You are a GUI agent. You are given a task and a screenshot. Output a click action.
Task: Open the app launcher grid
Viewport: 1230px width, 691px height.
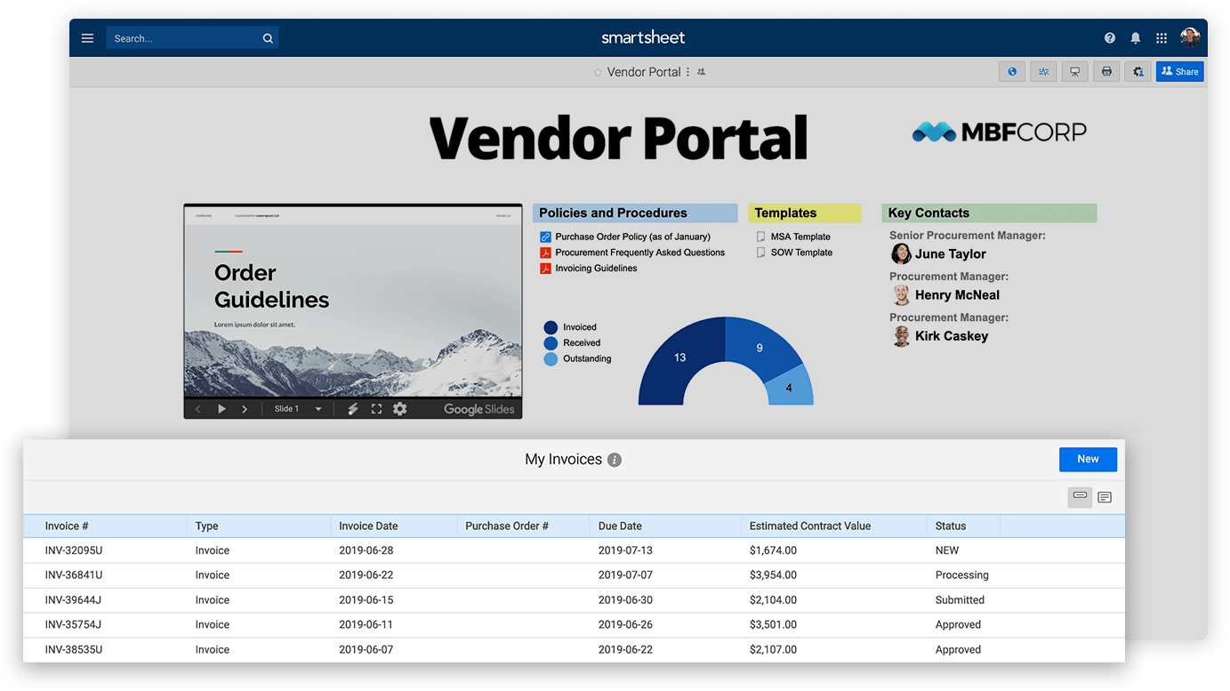(x=1162, y=38)
